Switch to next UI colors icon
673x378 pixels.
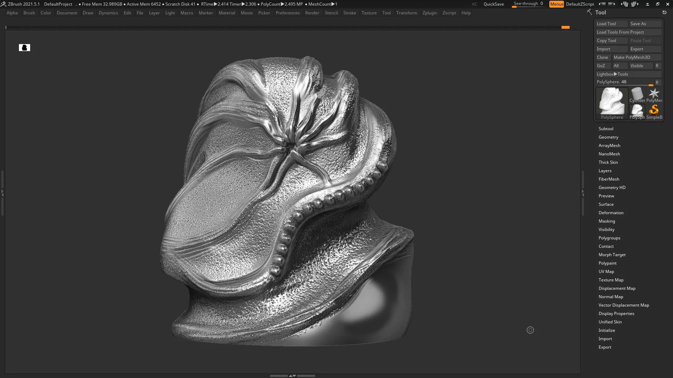coord(635,4)
